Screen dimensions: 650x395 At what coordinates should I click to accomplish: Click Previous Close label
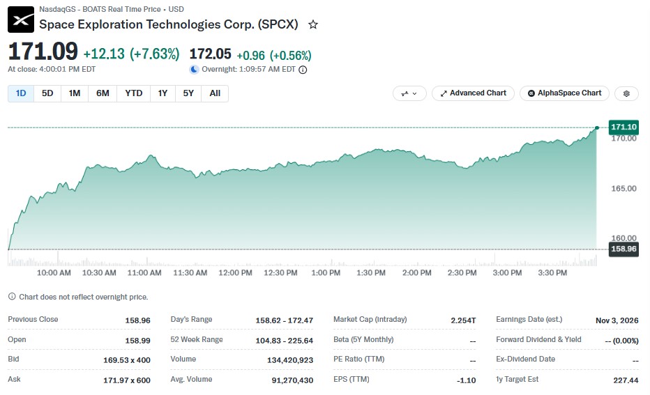(33, 319)
